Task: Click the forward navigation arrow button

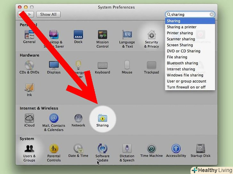Action: coord(30,15)
